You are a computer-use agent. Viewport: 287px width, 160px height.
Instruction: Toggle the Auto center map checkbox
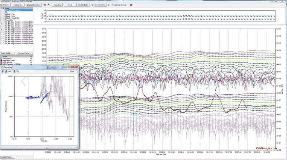113,5
